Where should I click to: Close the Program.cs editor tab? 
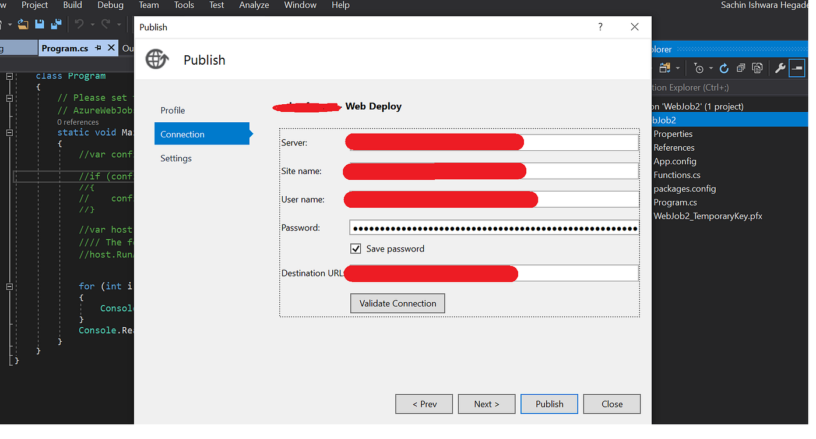(111, 48)
